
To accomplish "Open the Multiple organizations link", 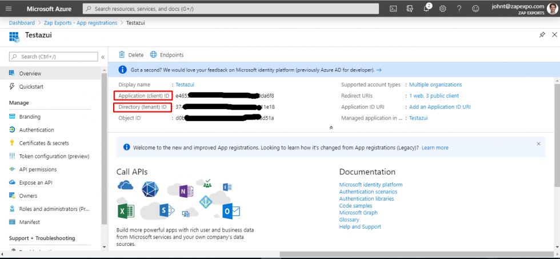I will coord(435,85).
